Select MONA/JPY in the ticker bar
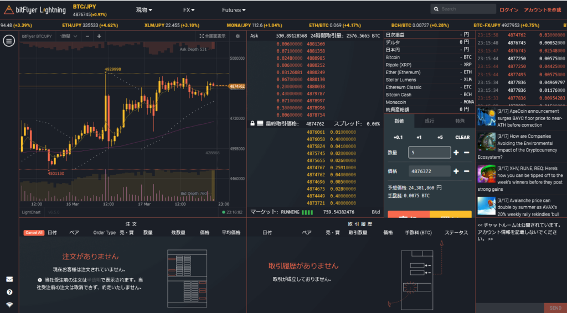 [x=254, y=25]
